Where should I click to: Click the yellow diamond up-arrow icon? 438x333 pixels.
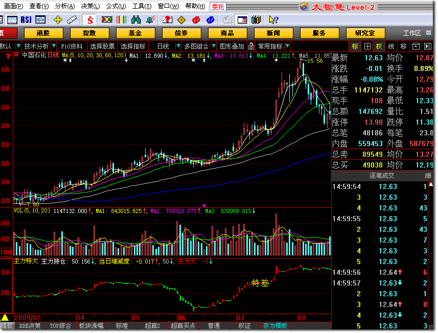pos(181,20)
